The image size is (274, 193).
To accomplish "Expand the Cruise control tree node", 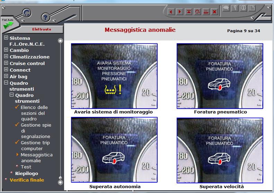I will pyautogui.click(x=6, y=63).
